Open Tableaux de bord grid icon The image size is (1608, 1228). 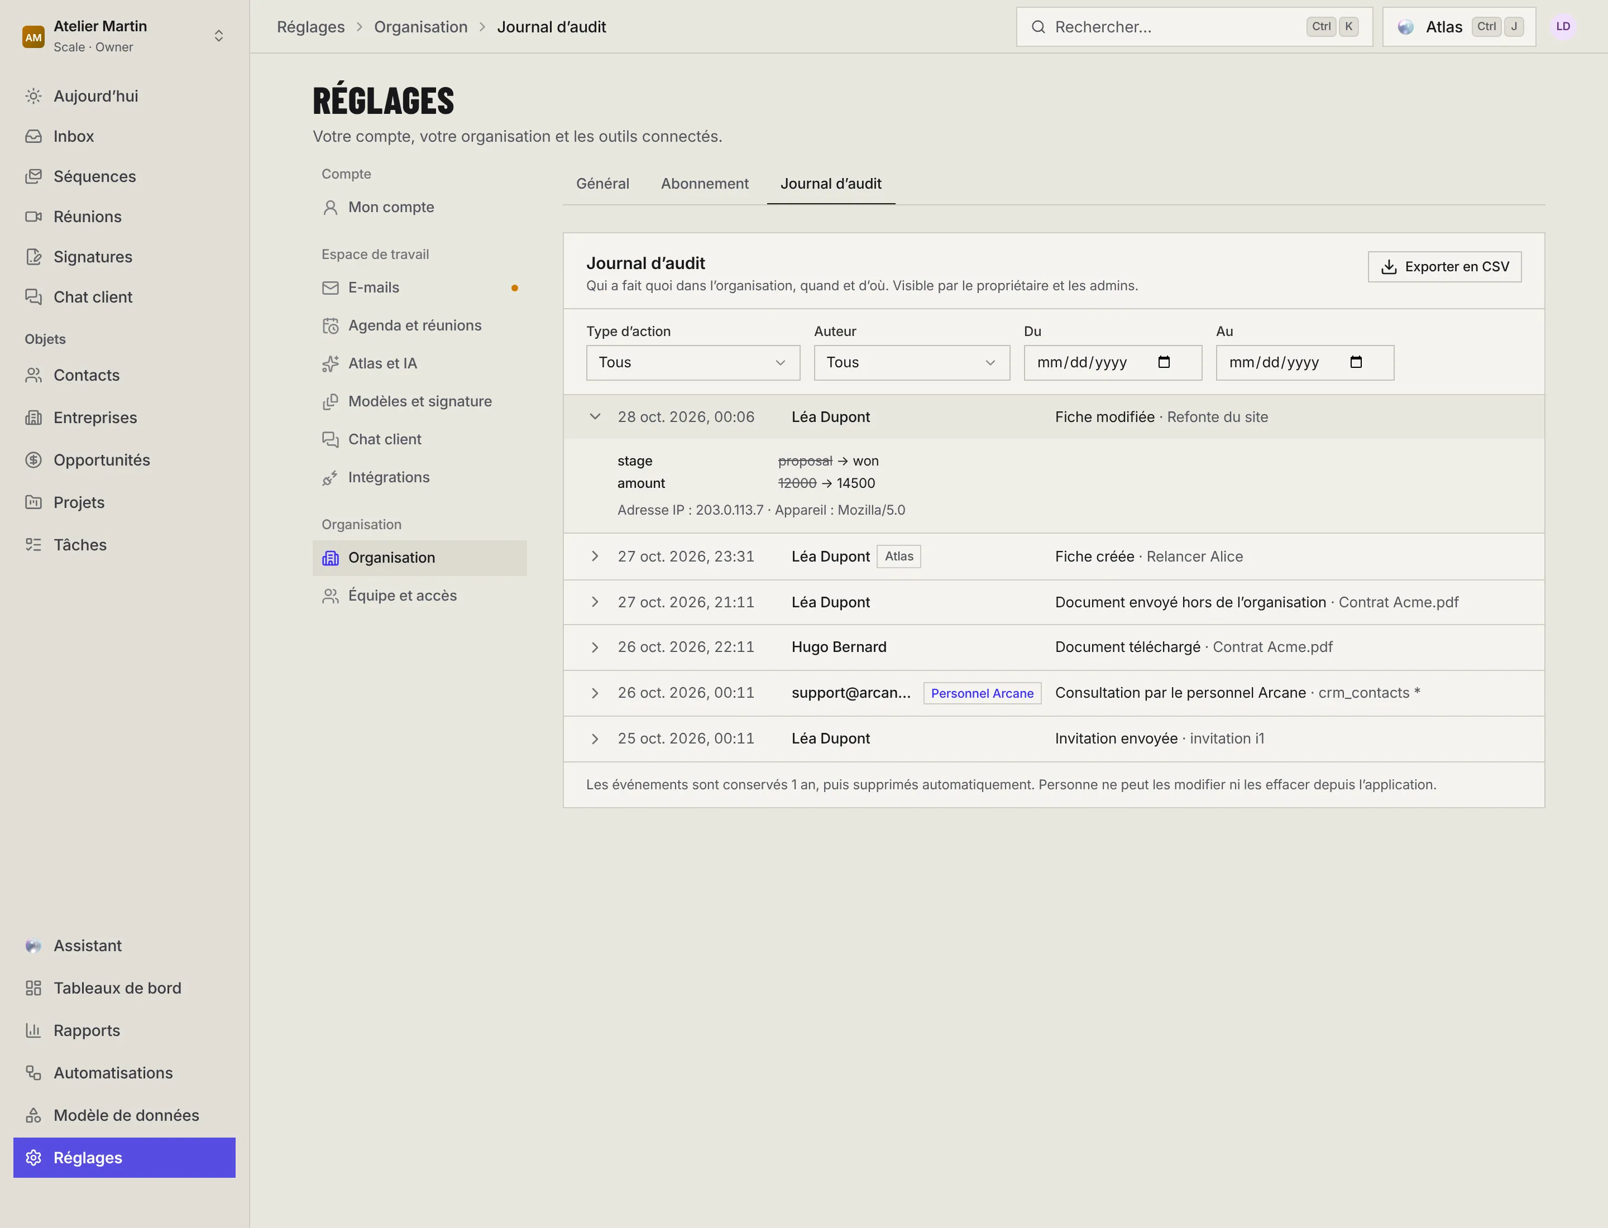pyautogui.click(x=33, y=988)
